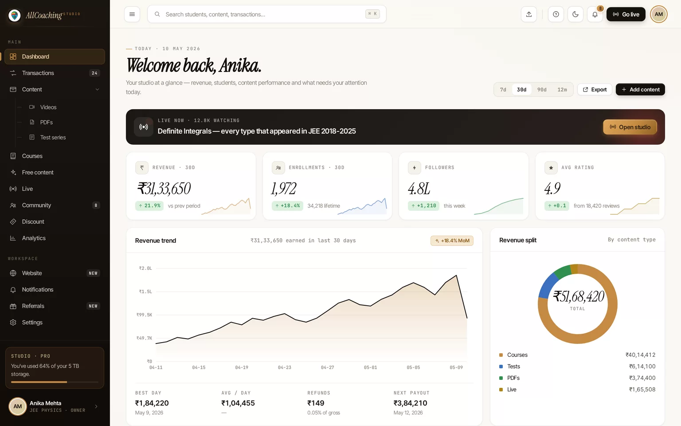
Task: Select the 7d time range
Action: (503, 90)
